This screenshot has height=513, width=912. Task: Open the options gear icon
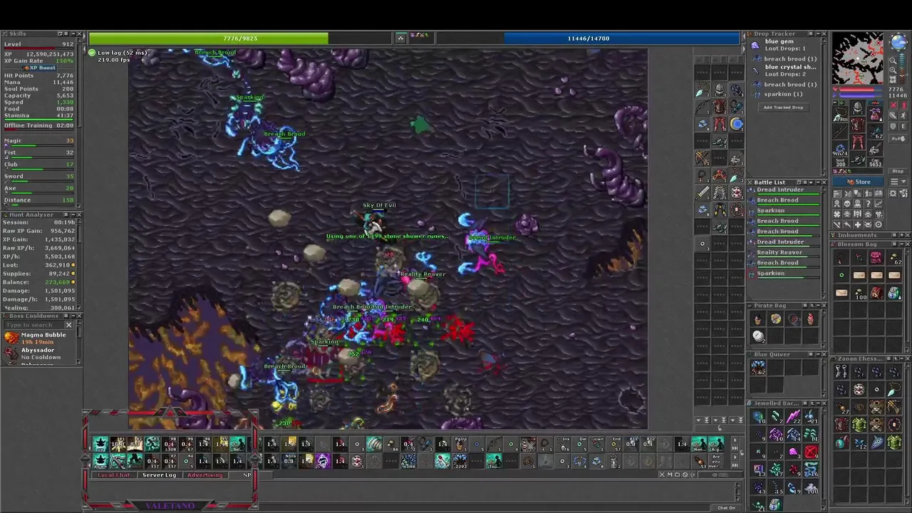point(893,194)
